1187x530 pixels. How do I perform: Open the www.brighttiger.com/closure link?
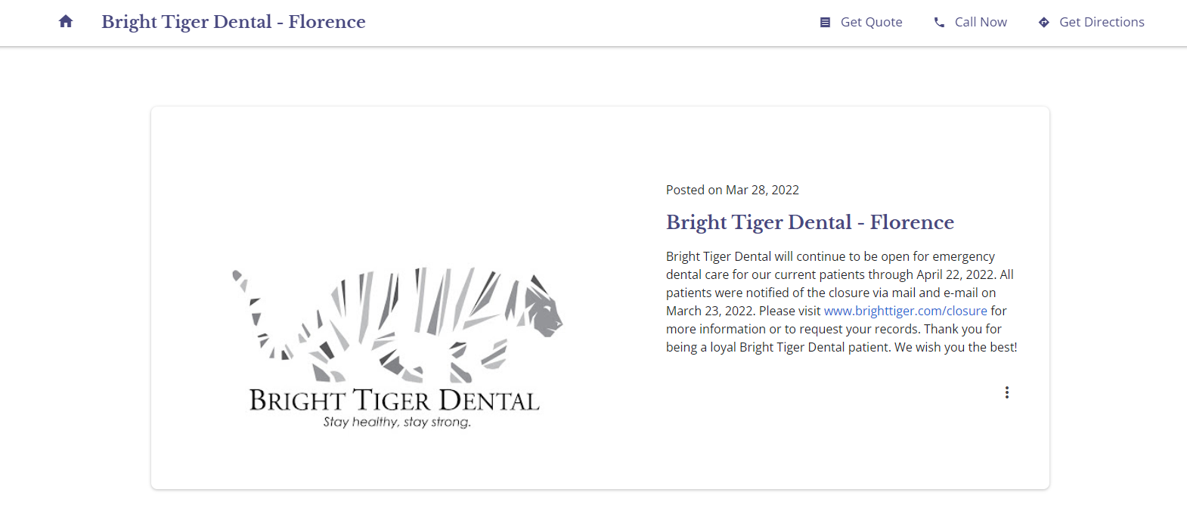tap(905, 311)
